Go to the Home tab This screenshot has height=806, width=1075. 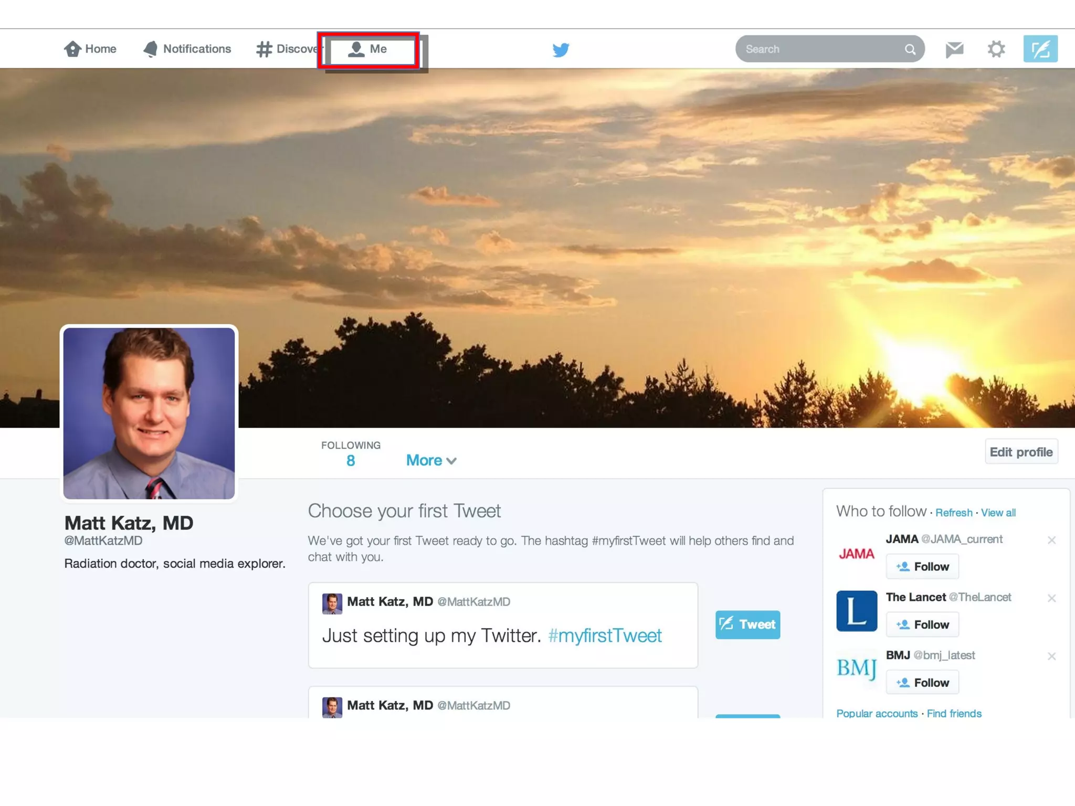pyautogui.click(x=90, y=49)
